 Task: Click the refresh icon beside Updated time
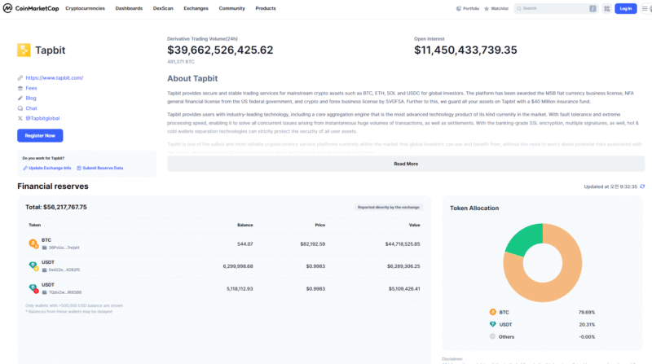[642, 186]
